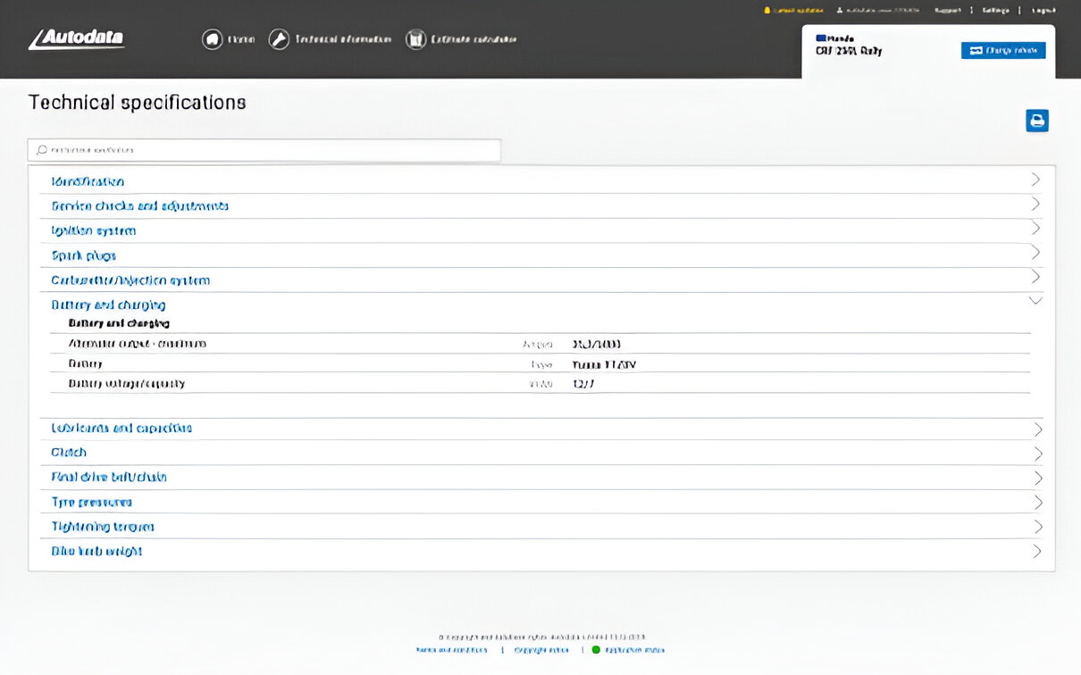Image resolution: width=1081 pixels, height=675 pixels.
Task: Expand Service checks and adjustments section
Action: coord(140,206)
